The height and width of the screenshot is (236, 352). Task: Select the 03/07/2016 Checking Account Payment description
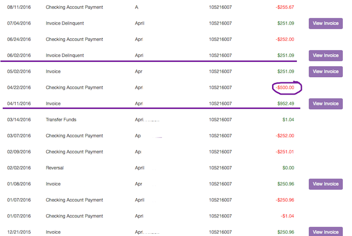(74, 135)
